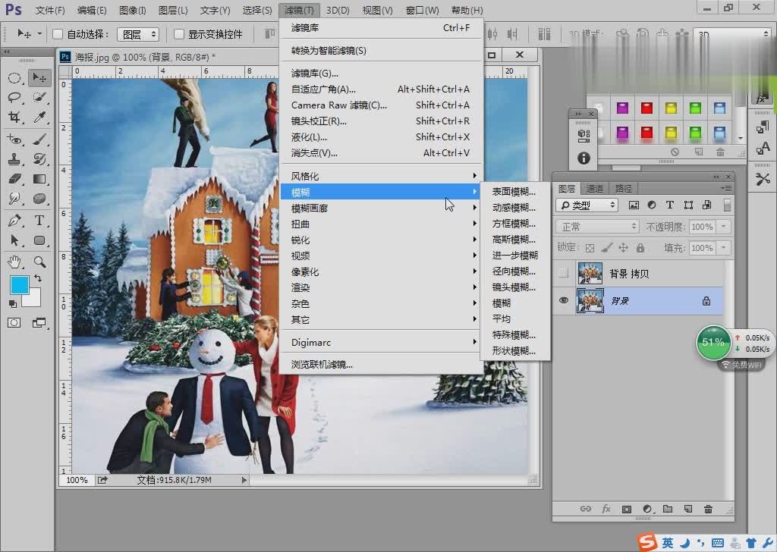The width and height of the screenshot is (777, 552).
Task: Enable 自动选择 checkbox
Action: [x=58, y=34]
